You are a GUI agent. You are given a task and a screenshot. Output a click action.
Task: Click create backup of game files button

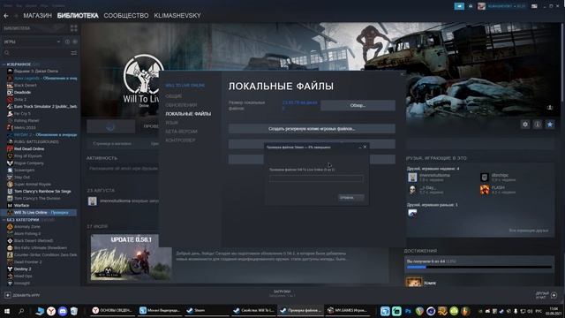[312, 129]
